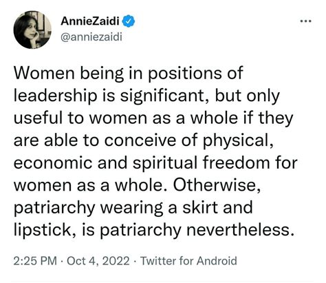Open the @anniezaidi handle link
Screen dimensions: 326x283
pos(91,36)
